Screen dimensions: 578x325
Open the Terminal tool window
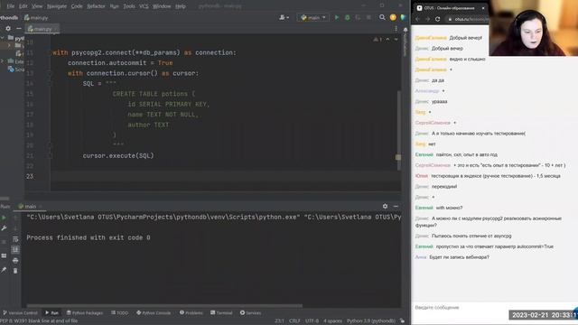tap(221, 313)
